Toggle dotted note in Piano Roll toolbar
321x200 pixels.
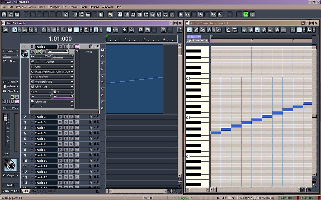[x=284, y=30]
